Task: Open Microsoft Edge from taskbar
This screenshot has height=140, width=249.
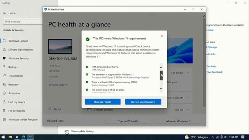Action: coord(24,137)
